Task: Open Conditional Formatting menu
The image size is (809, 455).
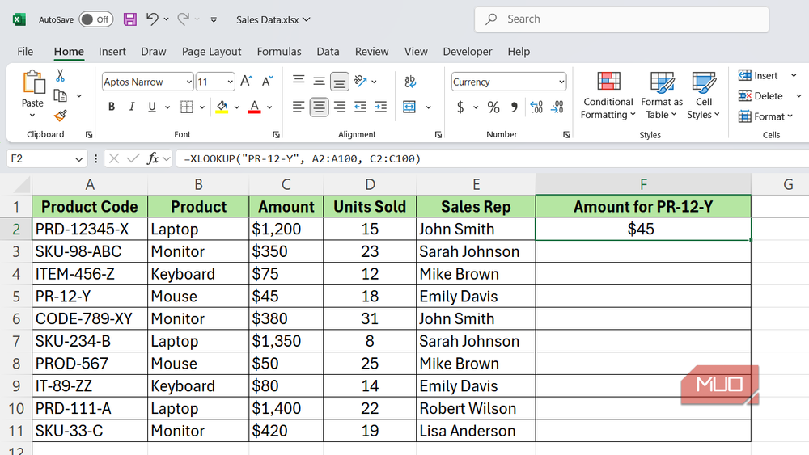Action: (608, 96)
